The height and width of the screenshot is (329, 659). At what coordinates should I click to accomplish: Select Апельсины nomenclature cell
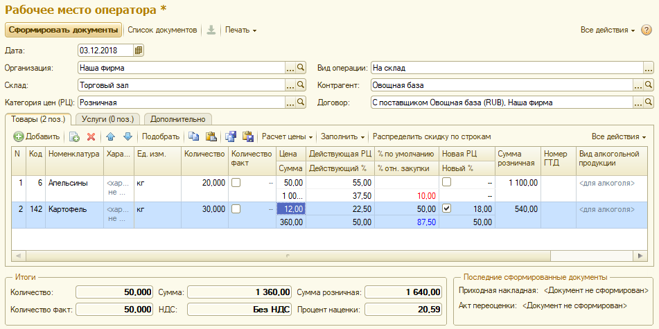click(74, 188)
